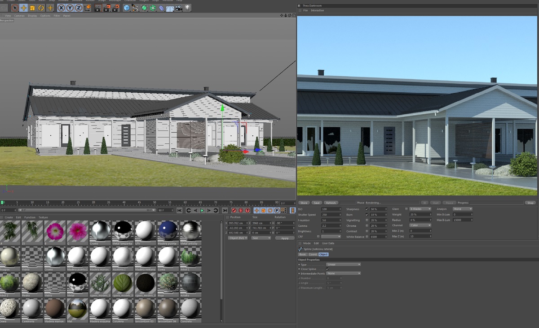The image size is (539, 328).
Task: Open the Size mode dropdown
Action: coord(261,238)
